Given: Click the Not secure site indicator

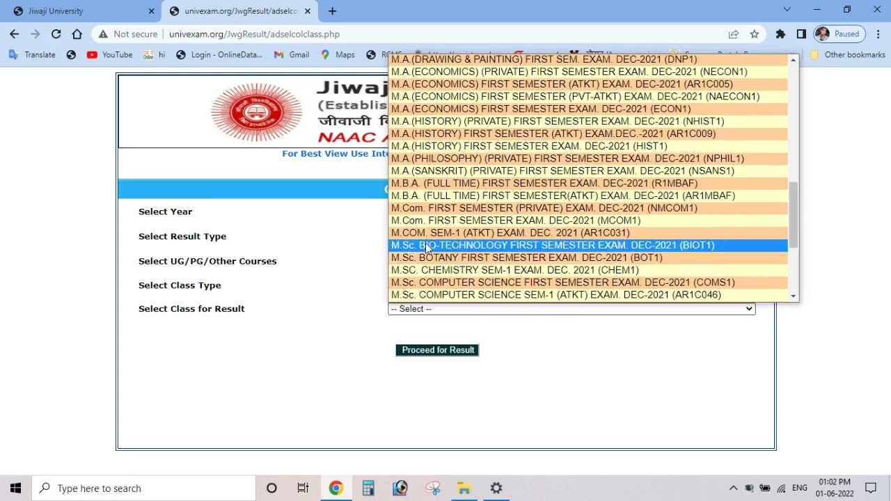Looking at the screenshot, I should [127, 33].
